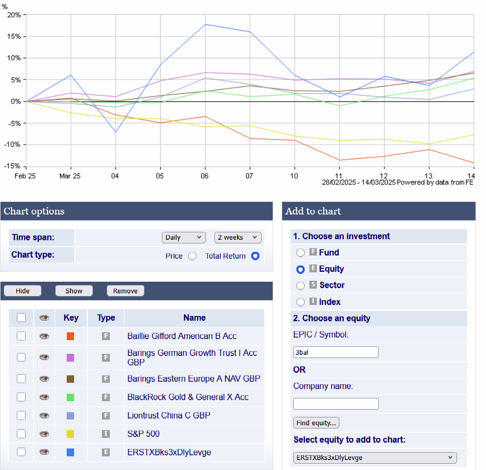Choose the Index investment radio option
This screenshot has width=486, height=470.
[301, 302]
